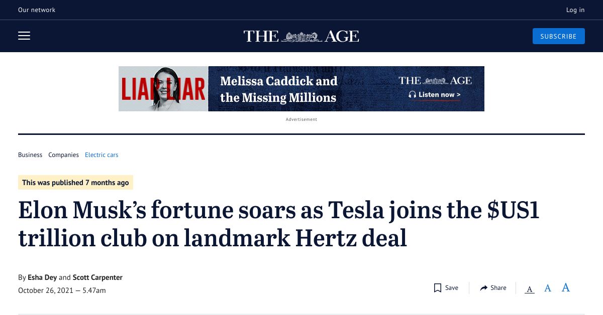Select the smallest text size 'A'

tap(529, 288)
